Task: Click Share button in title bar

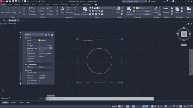Action: pos(41,1)
